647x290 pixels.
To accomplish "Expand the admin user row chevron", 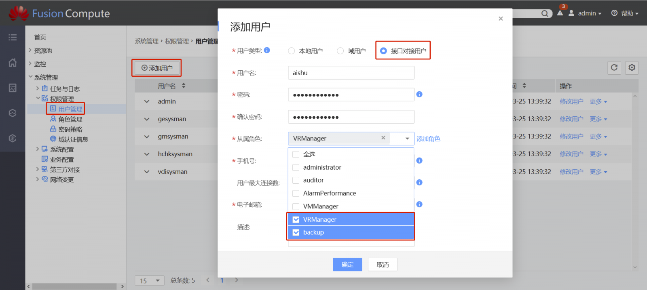I will coord(147,101).
